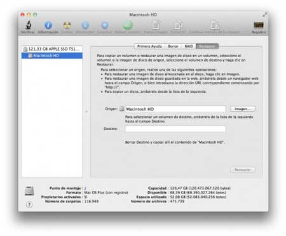Click the Número de carpetas value 116.949
Image resolution: width=286 pixels, height=236 pixels.
click(x=92, y=201)
